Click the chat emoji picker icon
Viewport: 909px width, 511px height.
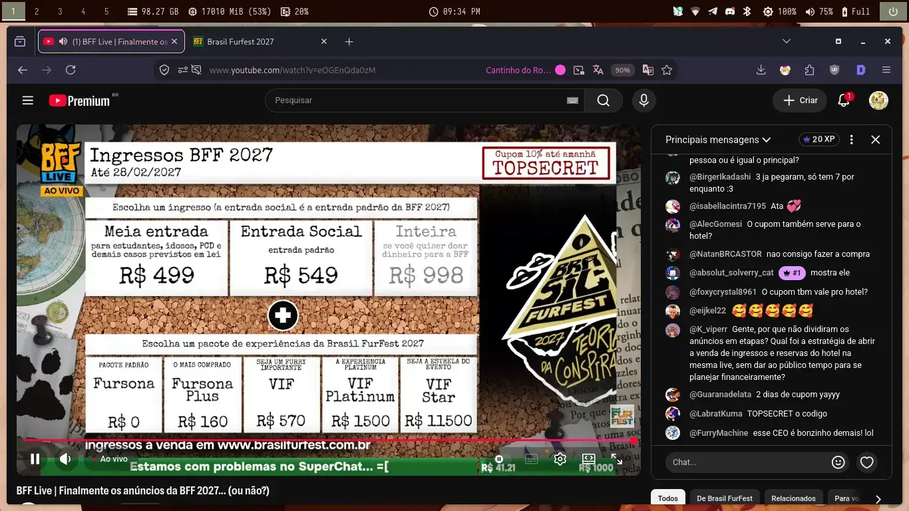point(838,462)
